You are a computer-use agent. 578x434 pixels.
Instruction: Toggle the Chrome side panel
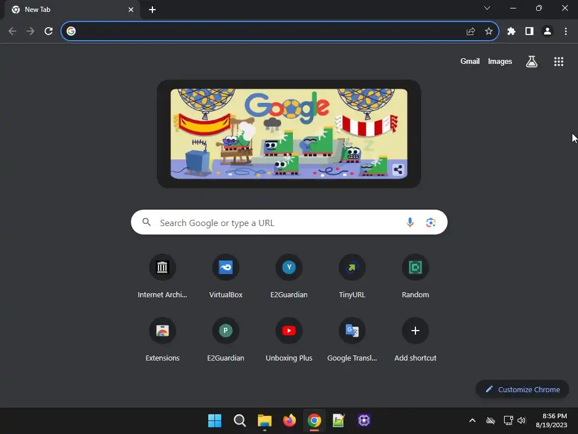(529, 32)
